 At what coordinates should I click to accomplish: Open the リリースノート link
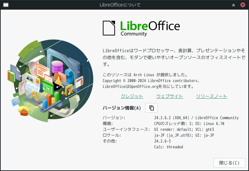tap(212, 96)
